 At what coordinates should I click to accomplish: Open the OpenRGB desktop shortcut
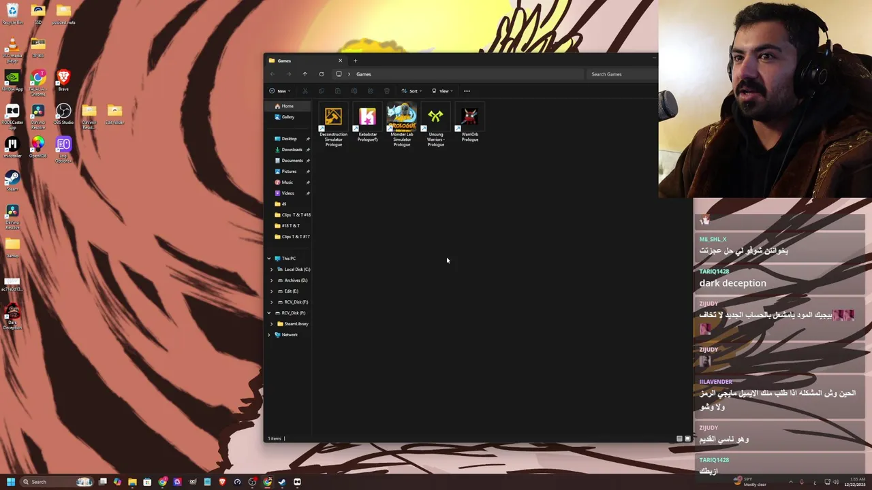[38, 147]
